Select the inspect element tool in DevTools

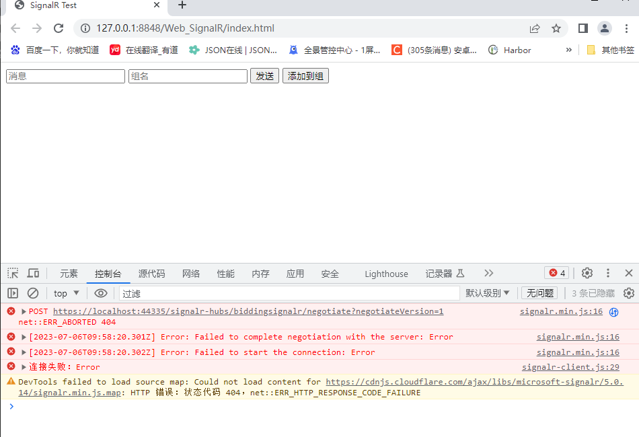11,273
